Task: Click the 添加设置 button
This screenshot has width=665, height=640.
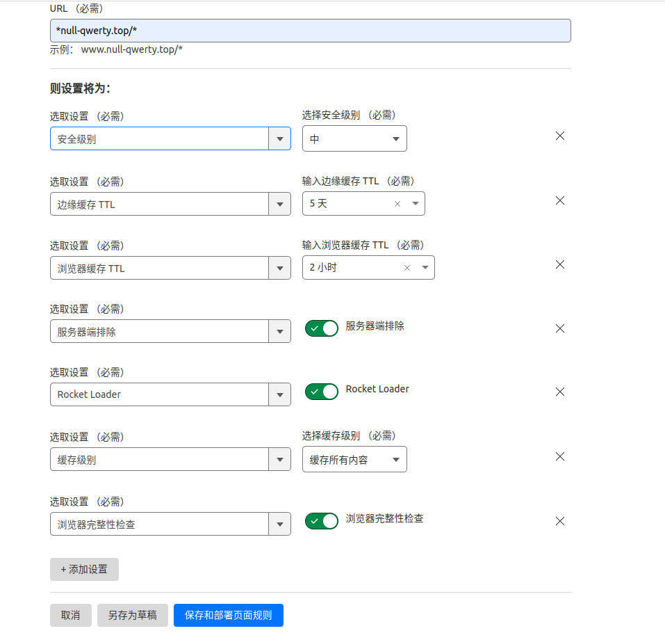Action: coord(83,569)
